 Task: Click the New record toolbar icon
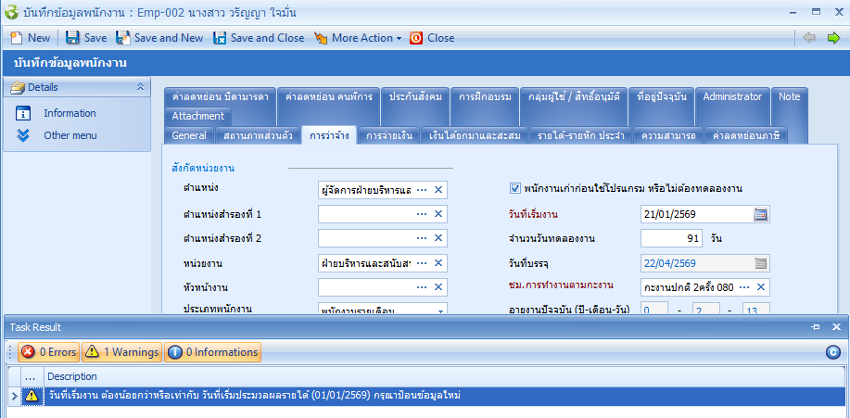[x=17, y=38]
